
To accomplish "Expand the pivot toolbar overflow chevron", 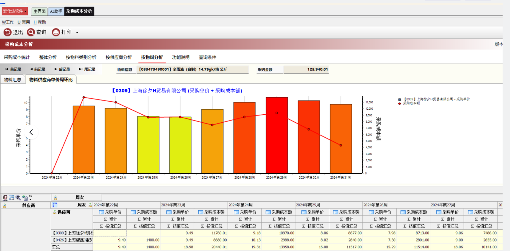I will [x=30, y=197].
